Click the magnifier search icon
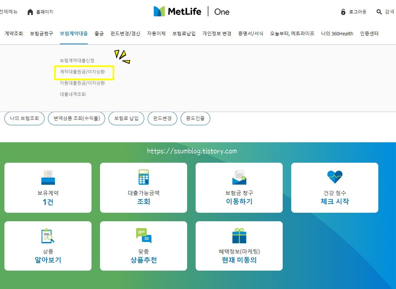The height and width of the screenshot is (289, 396). (379, 12)
